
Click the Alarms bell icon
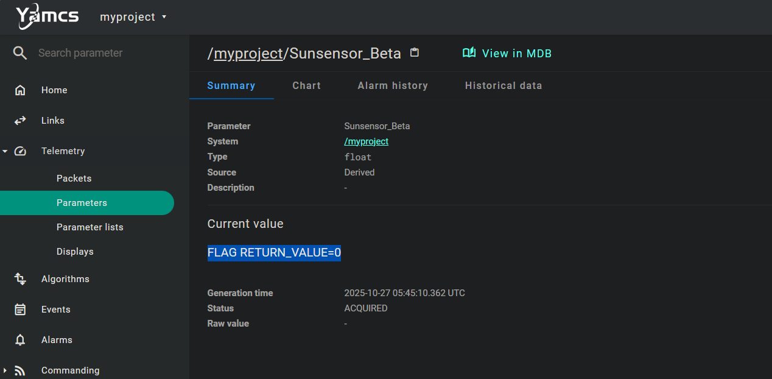tap(20, 340)
